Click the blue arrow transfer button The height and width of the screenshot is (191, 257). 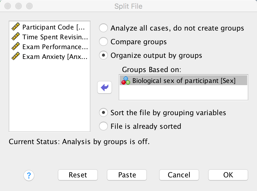coord(105,88)
